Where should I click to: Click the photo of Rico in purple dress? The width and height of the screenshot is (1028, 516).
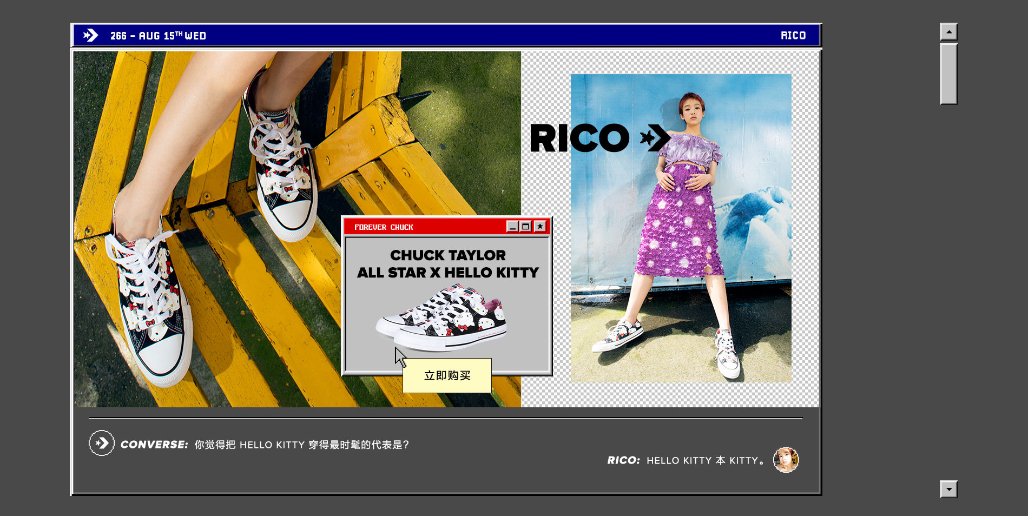tap(681, 228)
